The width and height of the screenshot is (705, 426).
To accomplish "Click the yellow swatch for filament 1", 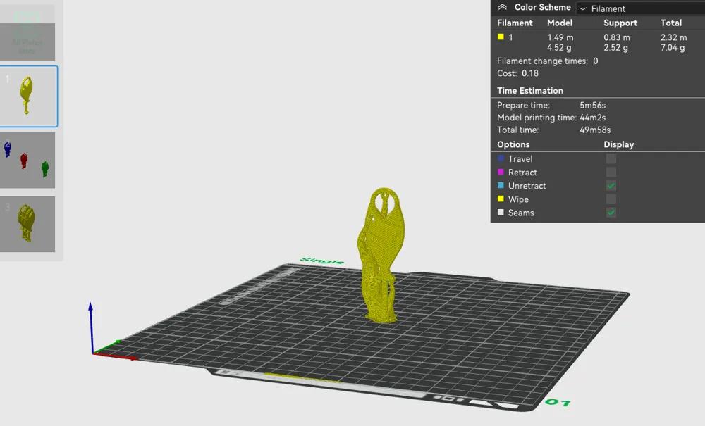I will (x=501, y=37).
